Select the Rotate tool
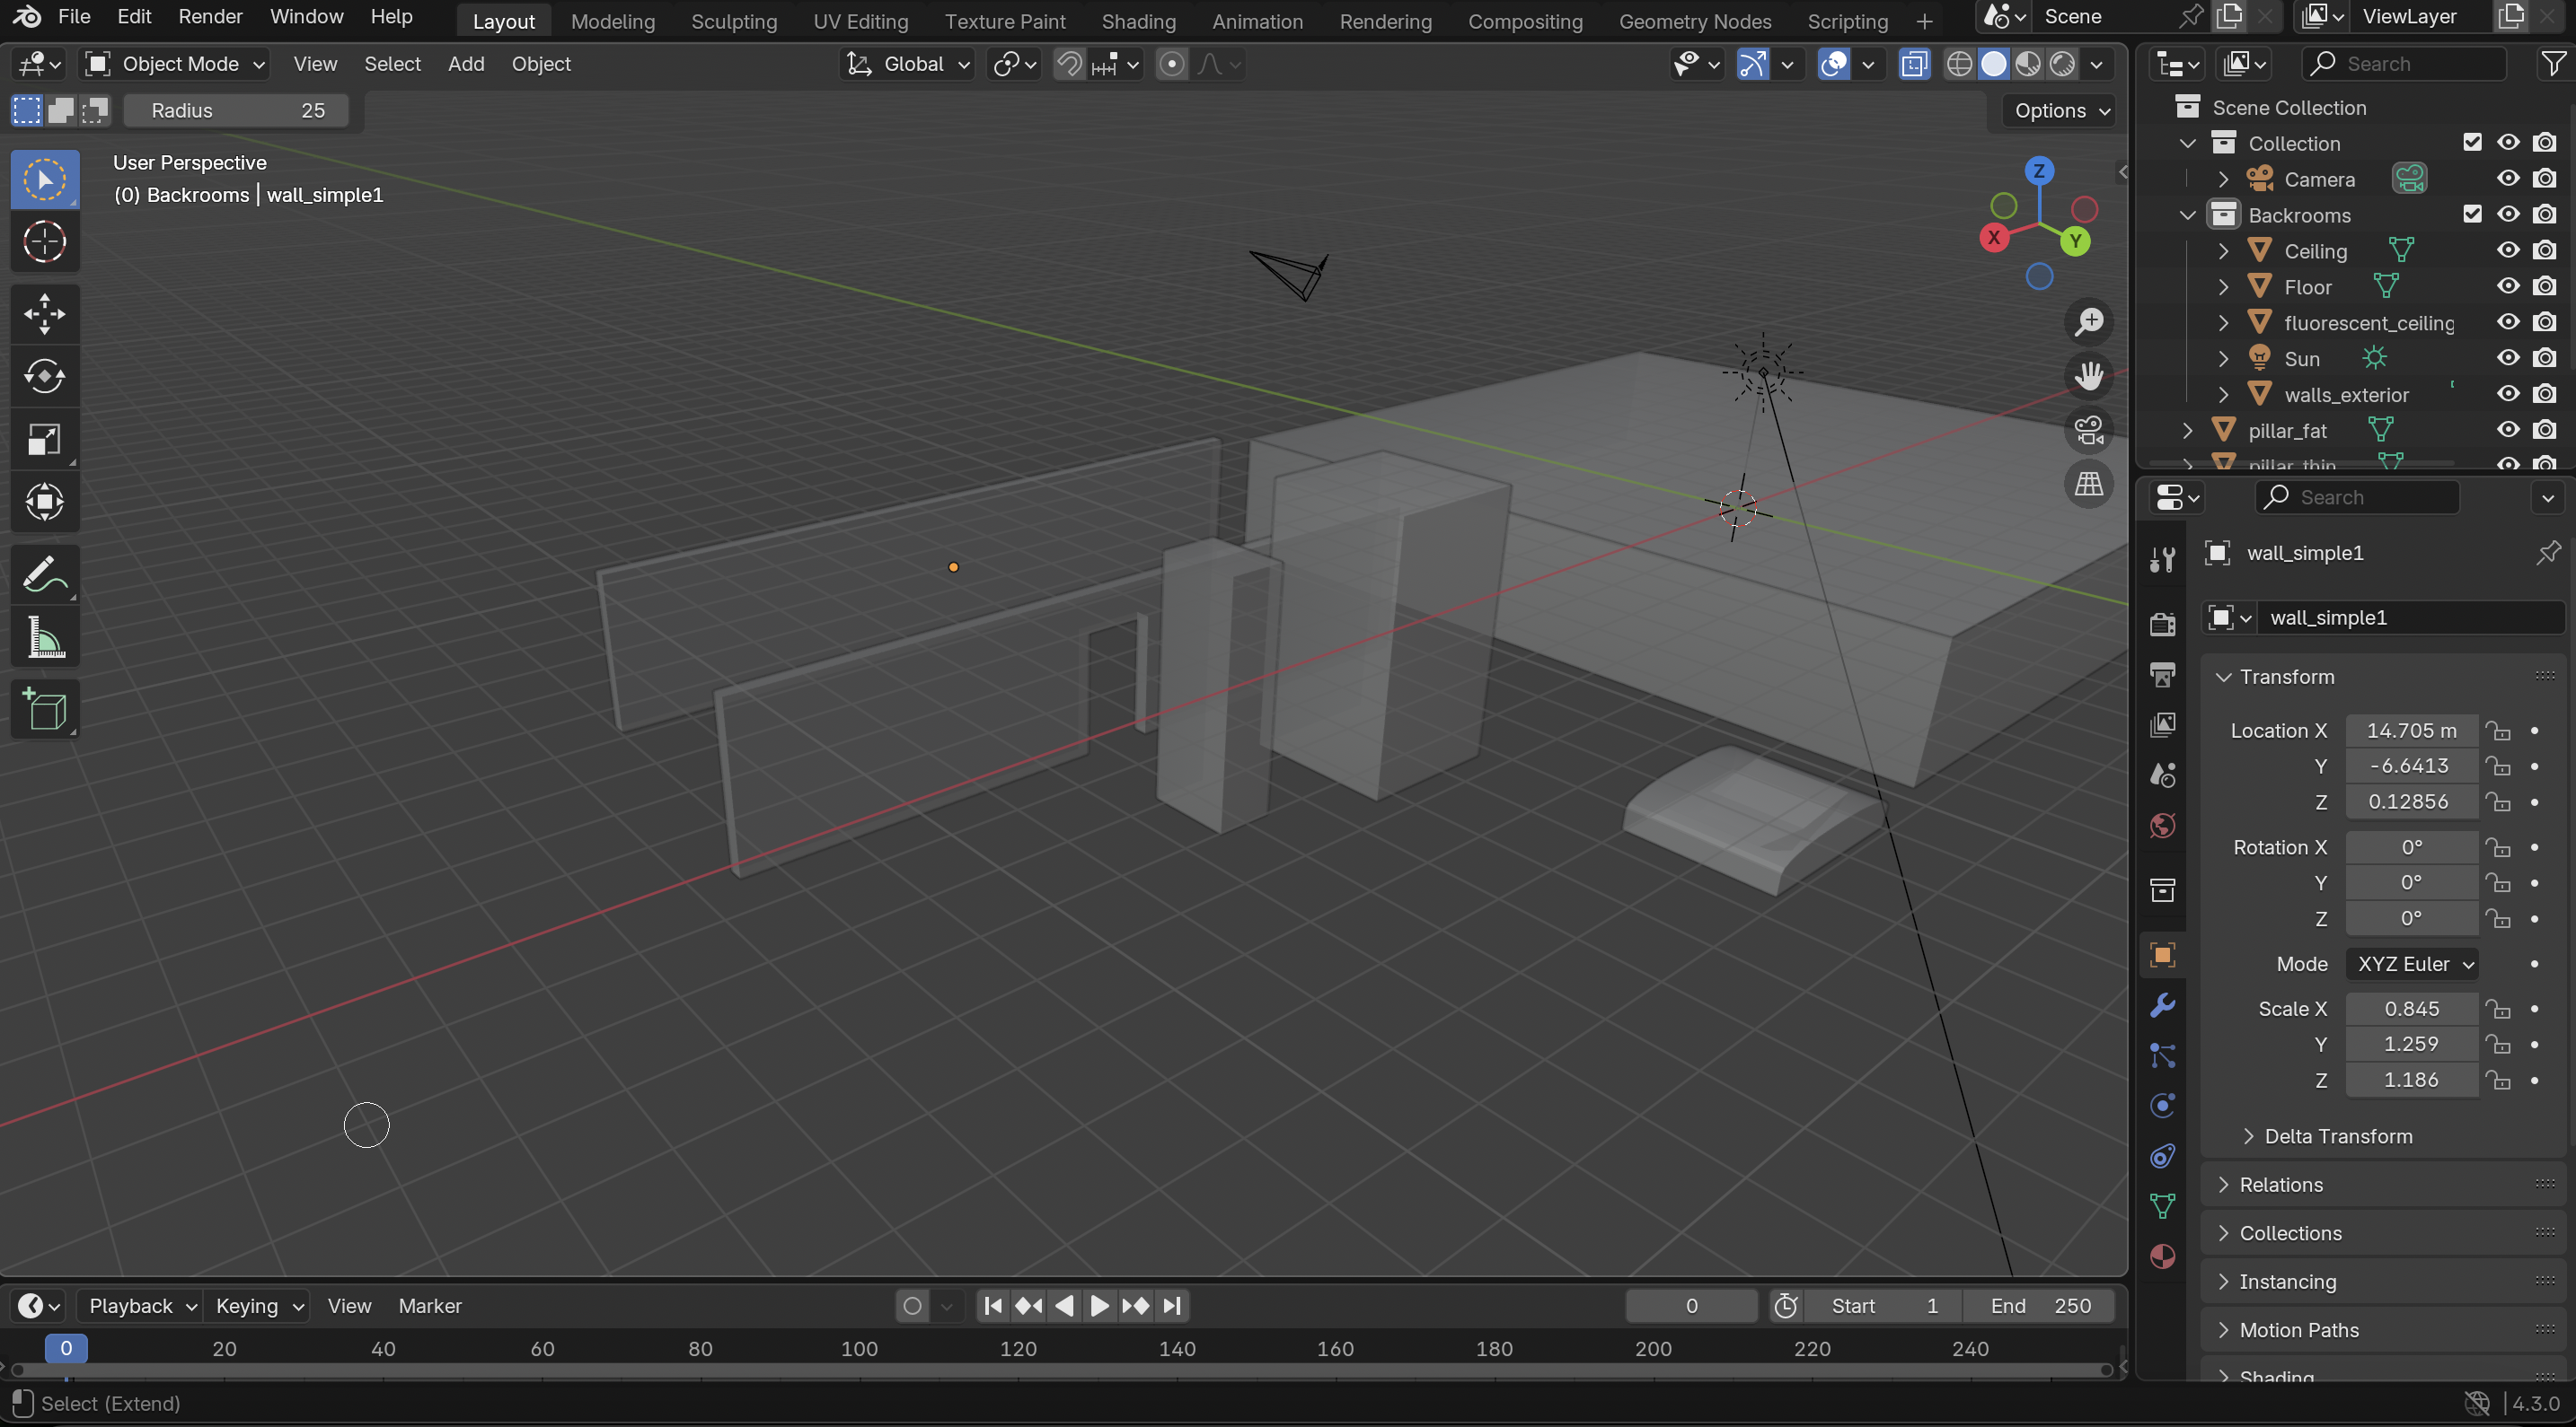2576x1427 pixels. click(x=44, y=377)
